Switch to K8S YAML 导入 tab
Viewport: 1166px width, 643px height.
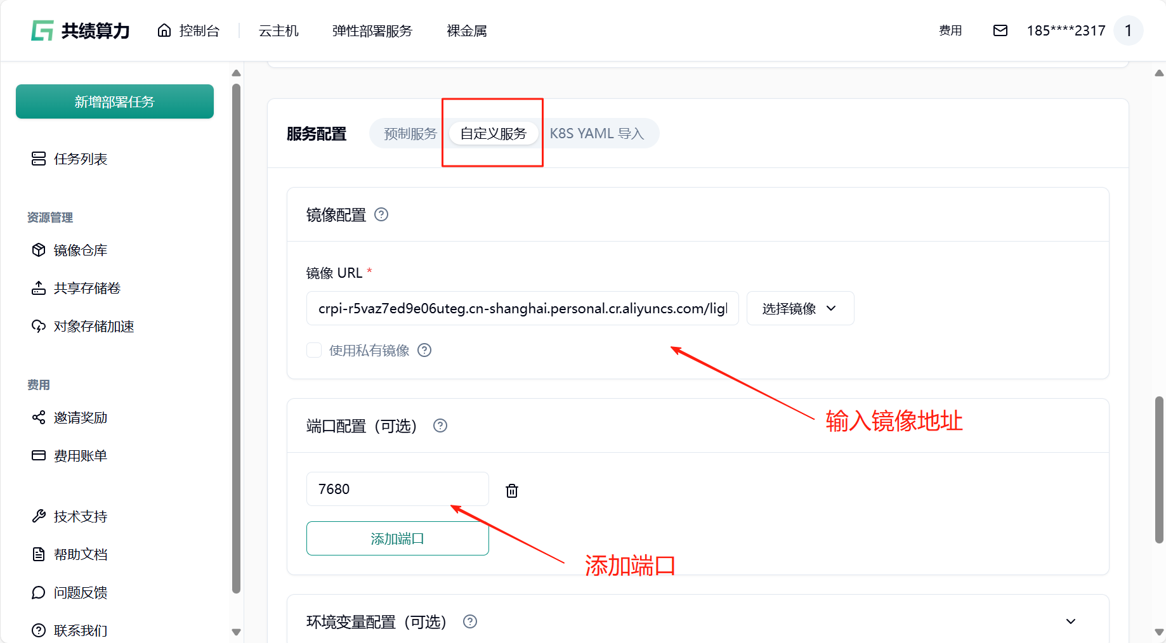click(596, 134)
